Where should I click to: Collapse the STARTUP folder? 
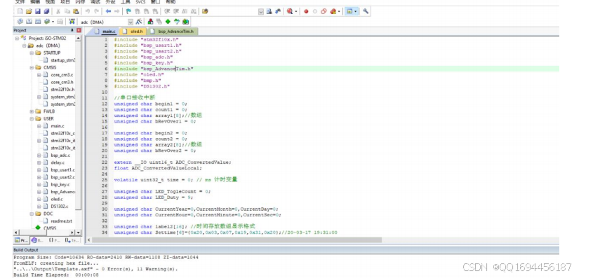pos(32,53)
